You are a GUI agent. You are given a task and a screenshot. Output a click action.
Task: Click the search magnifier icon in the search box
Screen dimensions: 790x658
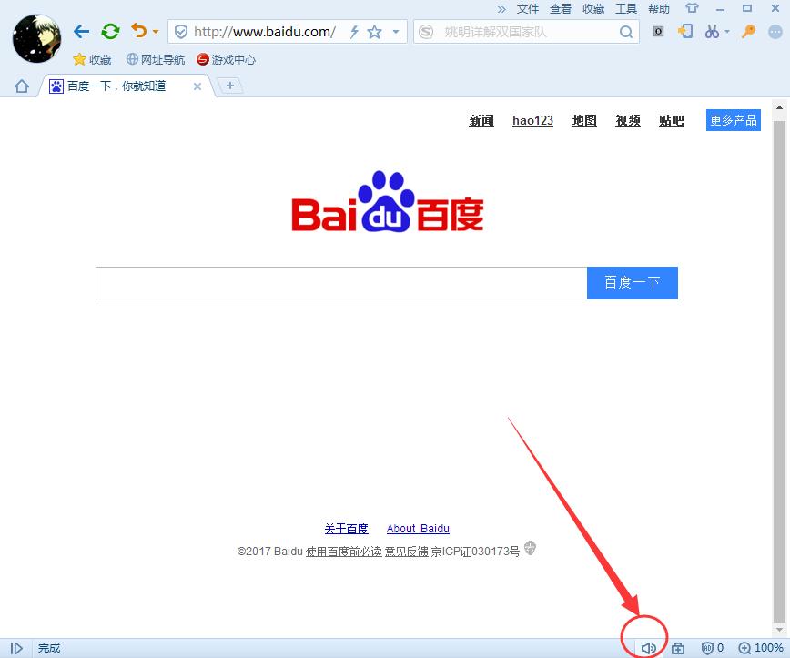coord(626,32)
